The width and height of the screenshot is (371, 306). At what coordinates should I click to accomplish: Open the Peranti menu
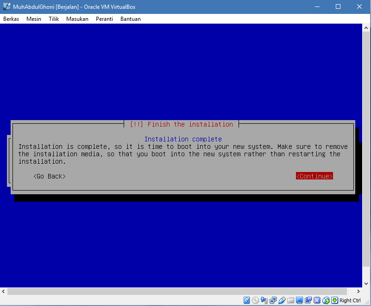coord(104,19)
